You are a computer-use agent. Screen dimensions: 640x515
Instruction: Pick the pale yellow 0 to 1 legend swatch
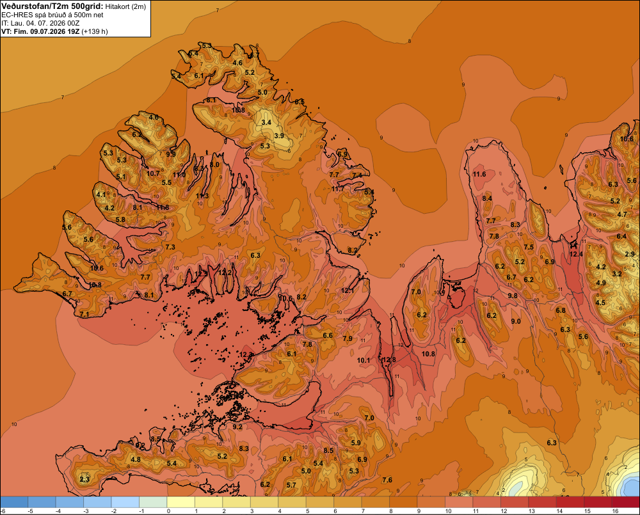[x=181, y=502]
